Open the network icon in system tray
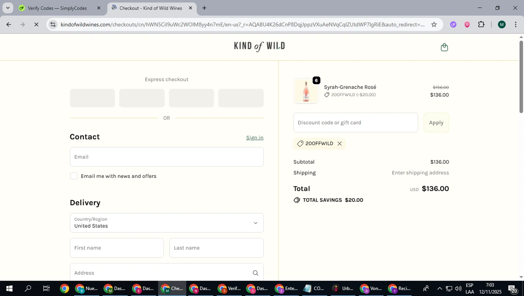 tap(449, 288)
